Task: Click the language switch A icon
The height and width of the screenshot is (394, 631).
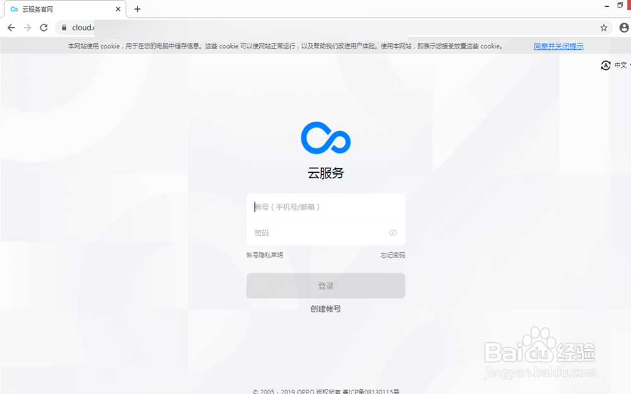Action: click(x=606, y=65)
